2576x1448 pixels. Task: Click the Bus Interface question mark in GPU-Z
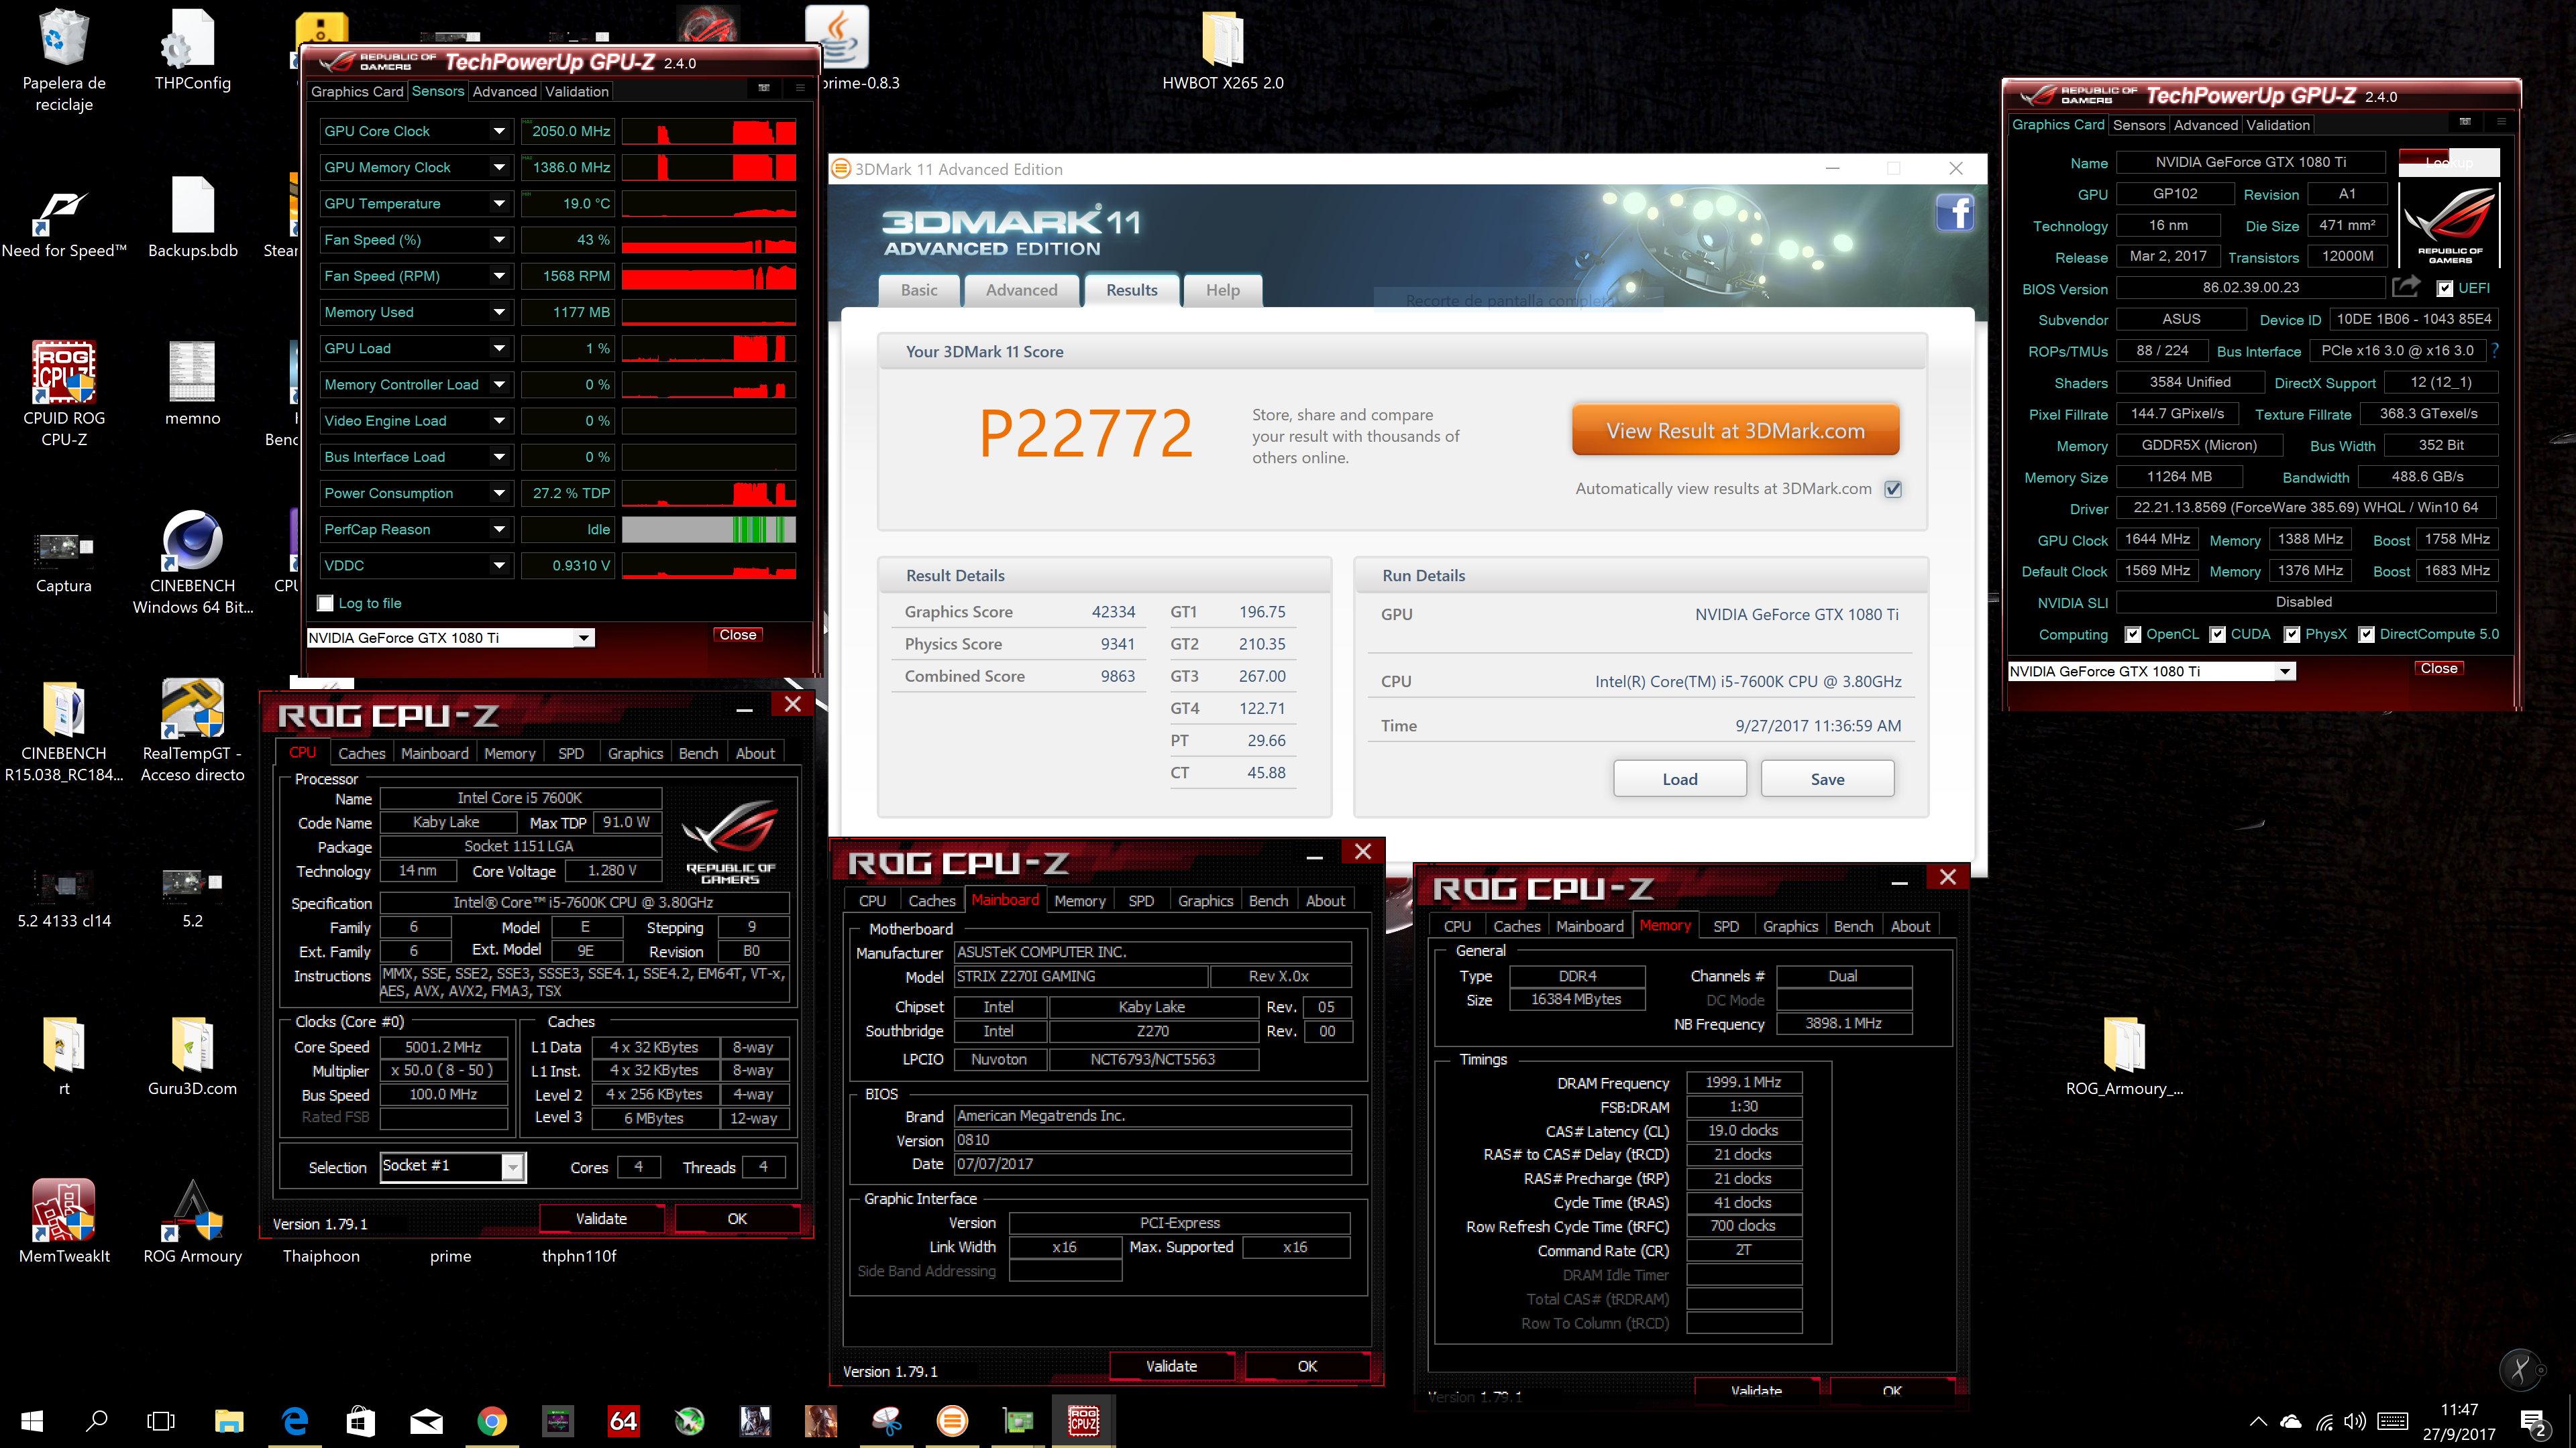2495,351
